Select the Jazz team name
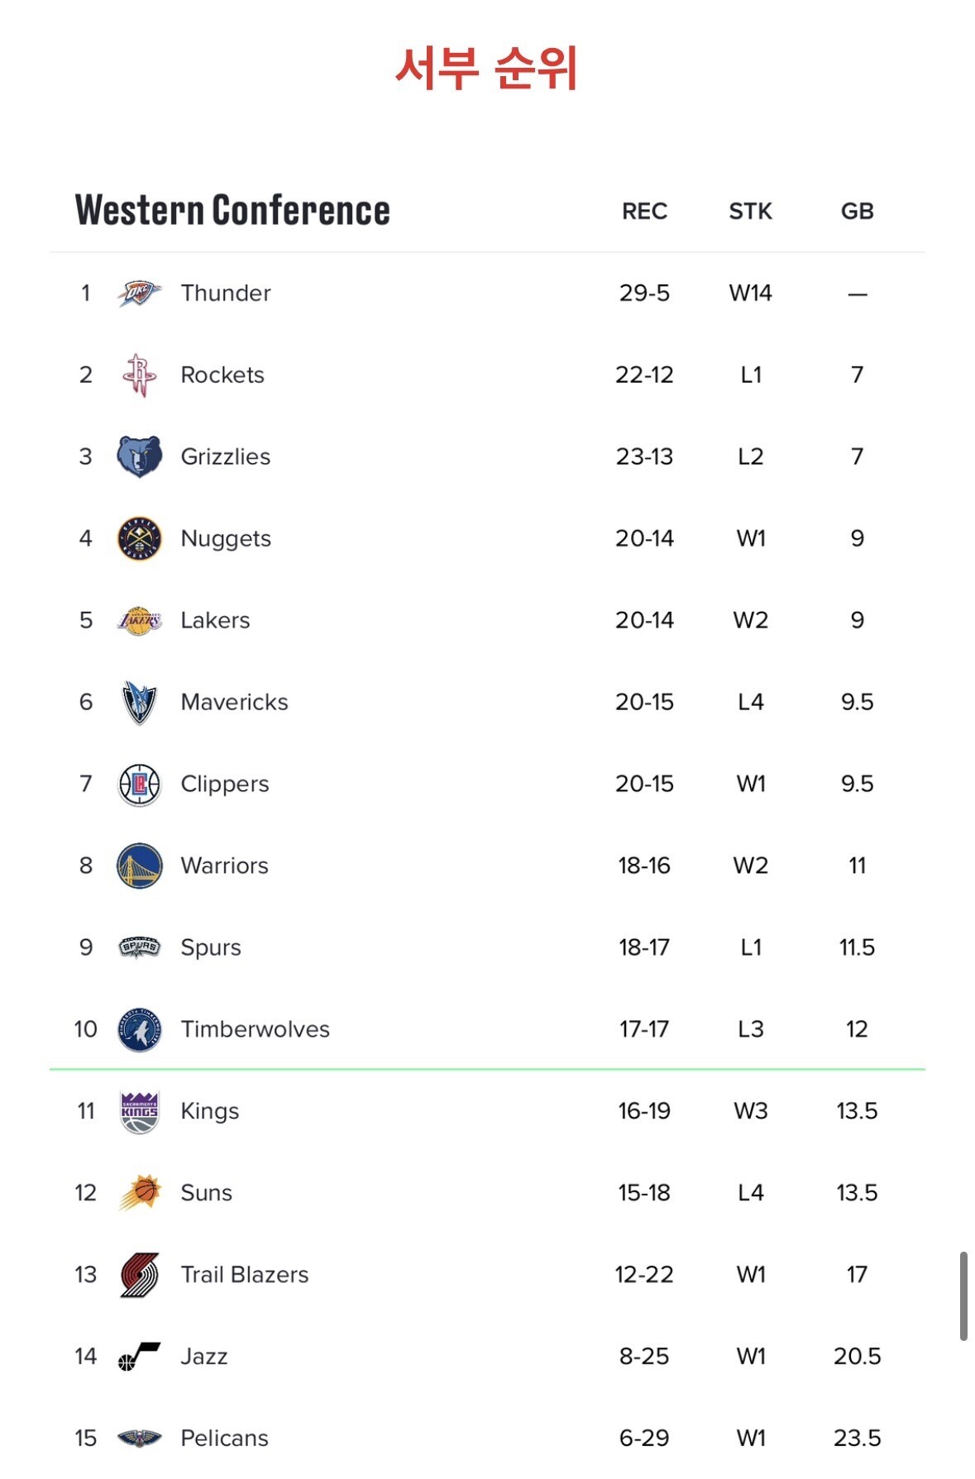 click(204, 1357)
